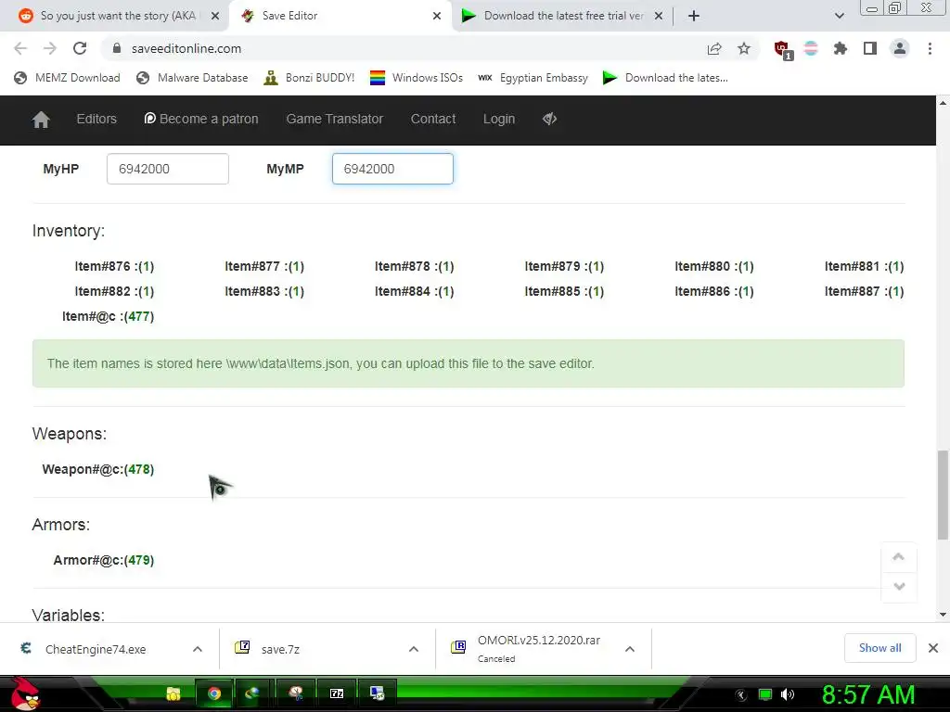Click Show all downloads
Image resolution: width=950 pixels, height=712 pixels.
pyautogui.click(x=879, y=648)
